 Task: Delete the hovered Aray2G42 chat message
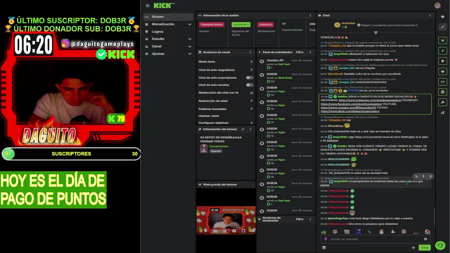tap(430, 177)
